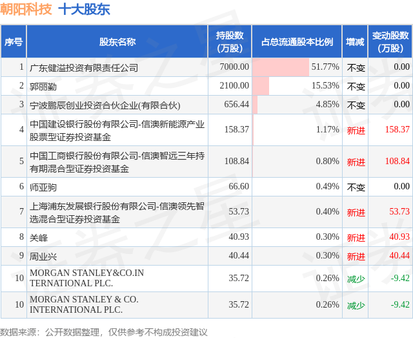Click the 4.85% ratio cell
The image size is (413, 338).
coord(297,105)
